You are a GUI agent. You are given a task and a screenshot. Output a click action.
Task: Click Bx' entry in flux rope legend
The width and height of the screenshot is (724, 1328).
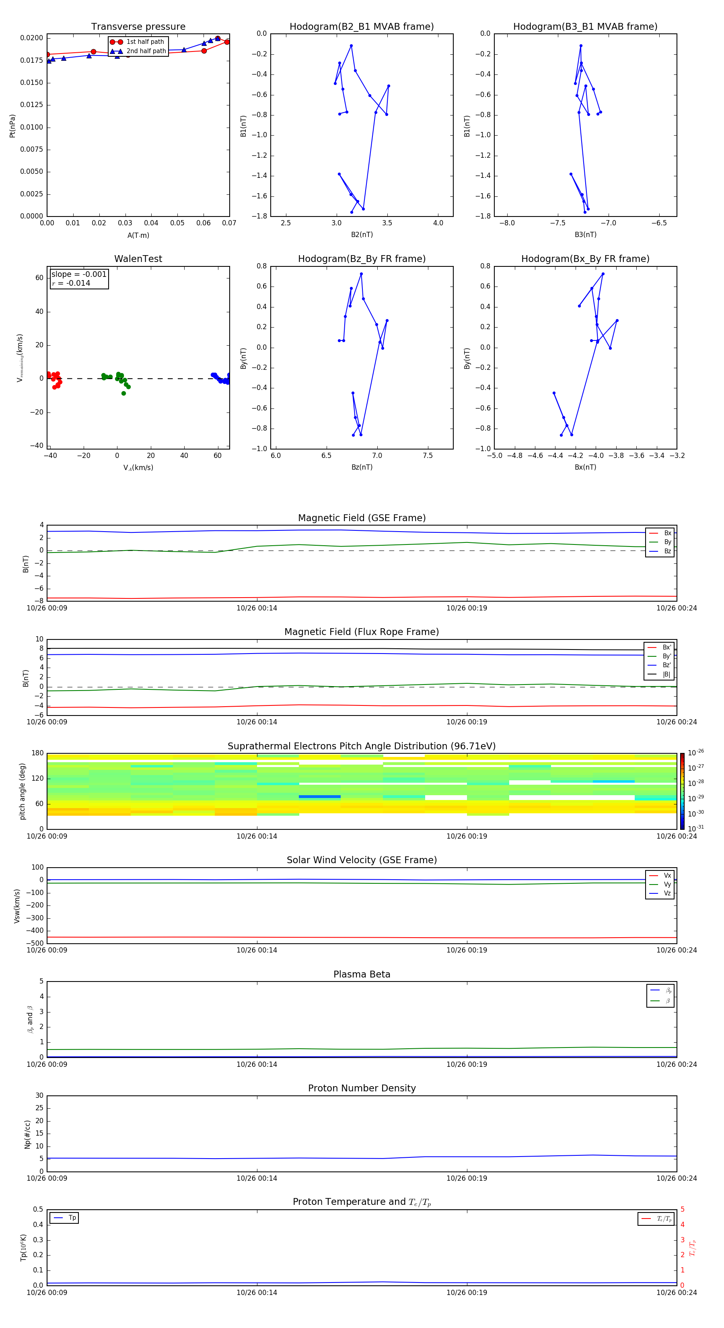click(660, 648)
